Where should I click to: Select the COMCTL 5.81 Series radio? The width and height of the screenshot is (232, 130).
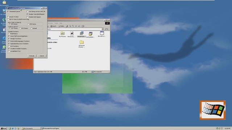point(9,28)
